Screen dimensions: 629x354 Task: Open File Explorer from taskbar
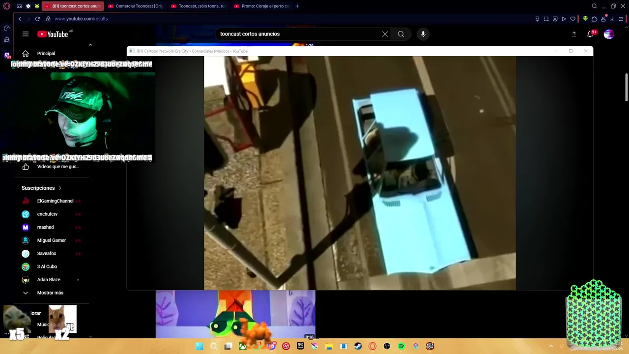tap(329, 346)
